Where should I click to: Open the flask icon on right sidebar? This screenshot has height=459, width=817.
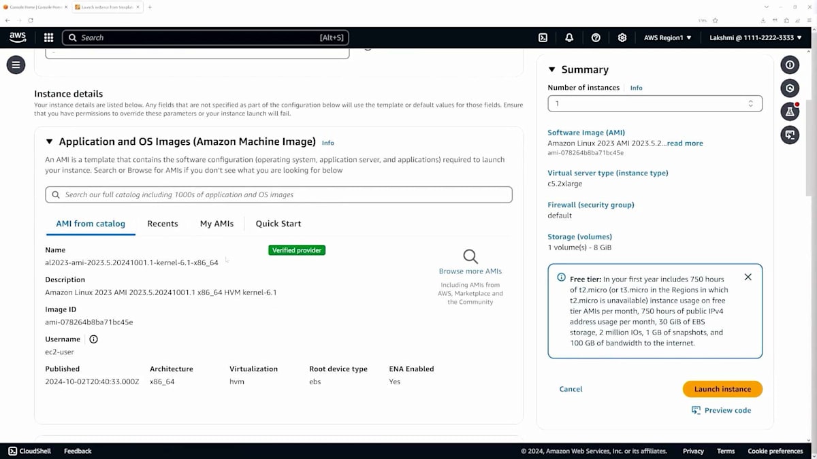(790, 112)
